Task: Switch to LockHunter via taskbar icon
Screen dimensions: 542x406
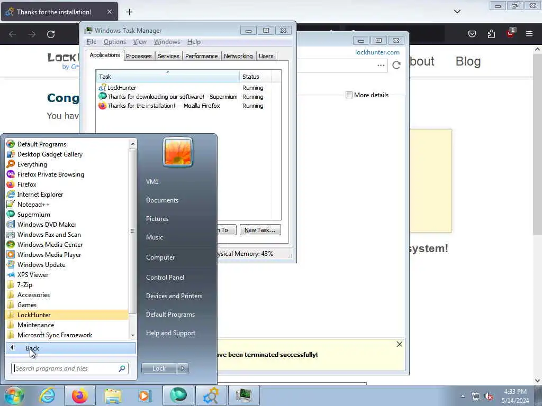Action: 211,395
